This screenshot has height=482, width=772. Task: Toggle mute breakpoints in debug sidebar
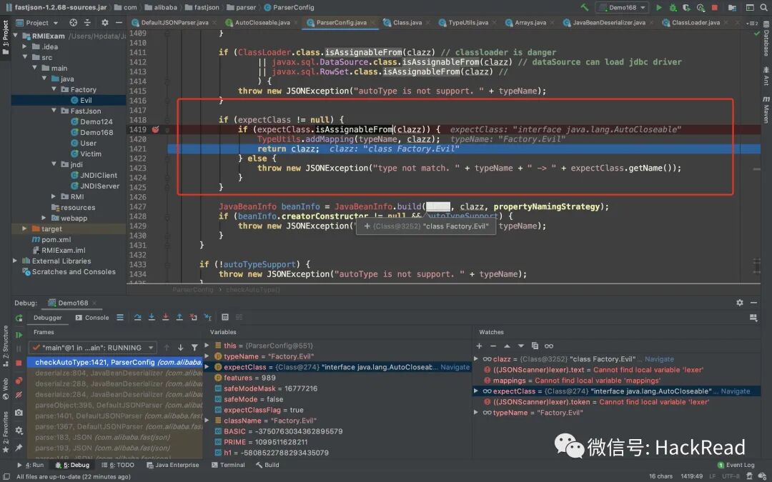click(19, 395)
